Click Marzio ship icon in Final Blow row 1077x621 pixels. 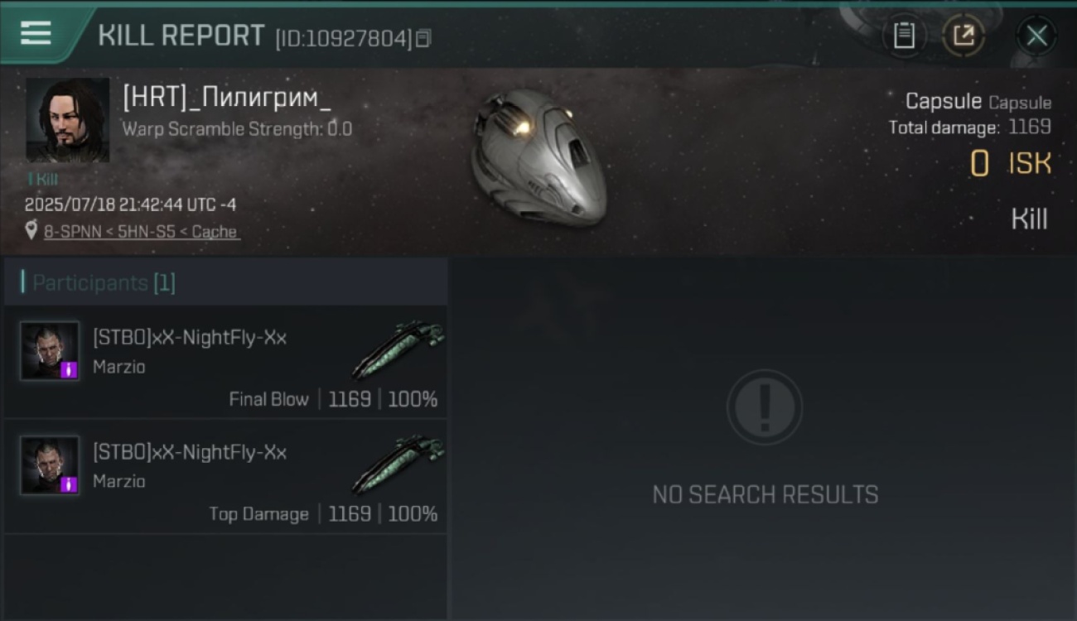click(398, 349)
